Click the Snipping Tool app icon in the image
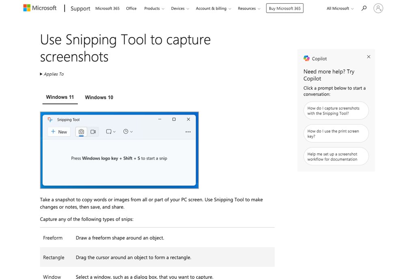406x279 pixels. point(50,120)
